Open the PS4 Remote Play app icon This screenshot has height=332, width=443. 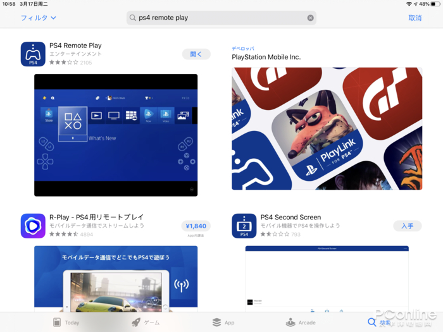pyautogui.click(x=33, y=54)
